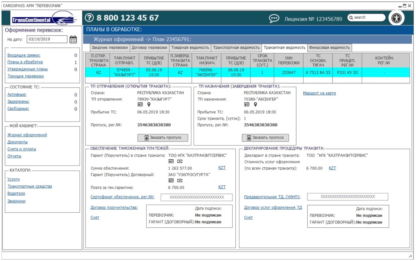
Task: Open the Маршрут на карте link
Action: (x=319, y=93)
